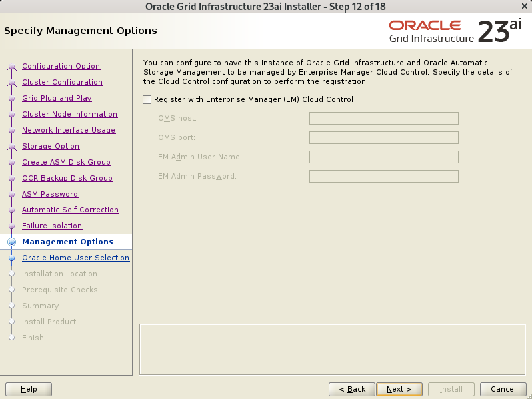
Task: Open OCR Backup Disk Group step
Action: [x=67, y=178]
